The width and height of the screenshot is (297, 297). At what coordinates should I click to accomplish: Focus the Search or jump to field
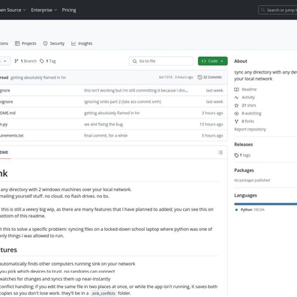pos(277,10)
